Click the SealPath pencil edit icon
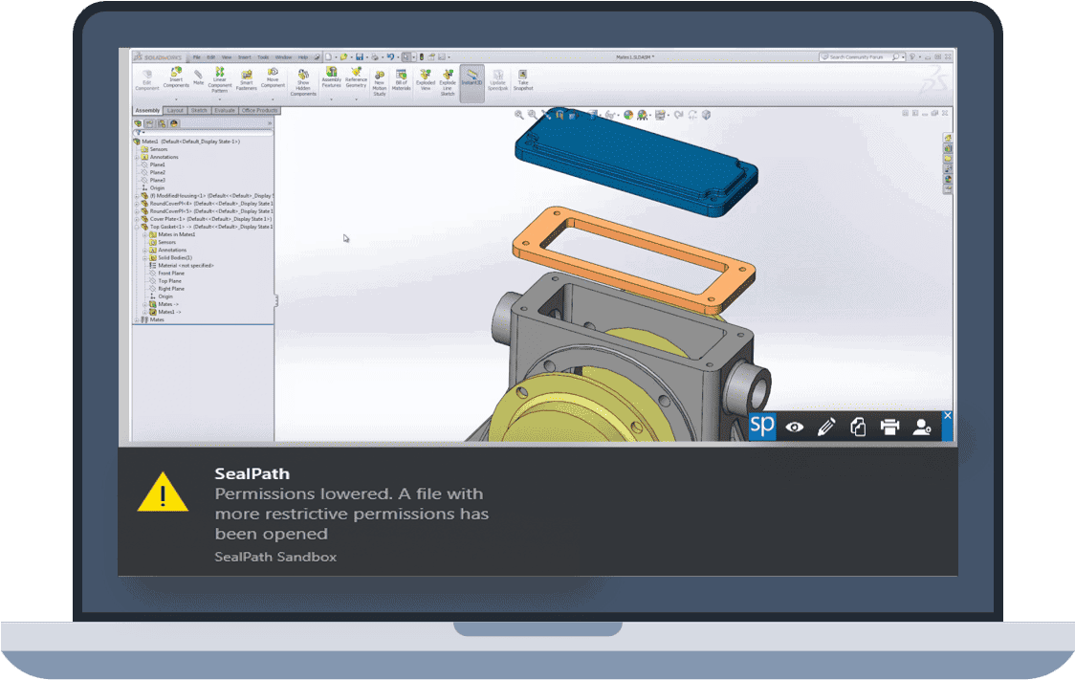Screen dimensions: 1075x680 826,428
